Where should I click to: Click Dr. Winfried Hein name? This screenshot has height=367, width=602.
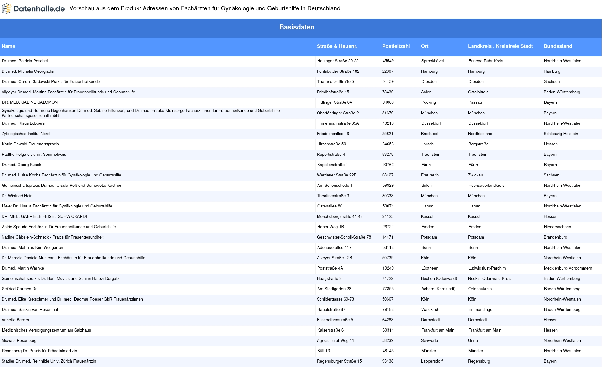pos(17,196)
